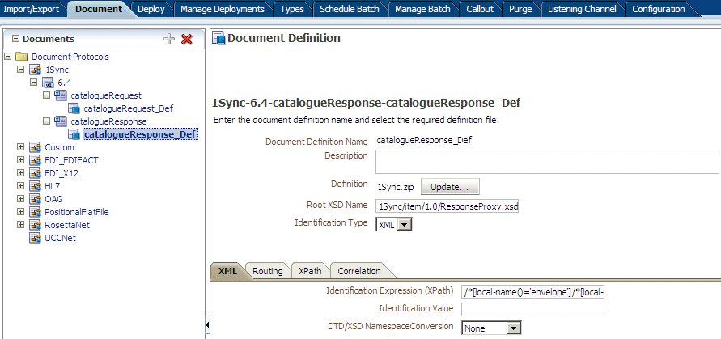This screenshot has height=339, width=721.
Task: Collapse the Documents panel header
Action: 15,39
